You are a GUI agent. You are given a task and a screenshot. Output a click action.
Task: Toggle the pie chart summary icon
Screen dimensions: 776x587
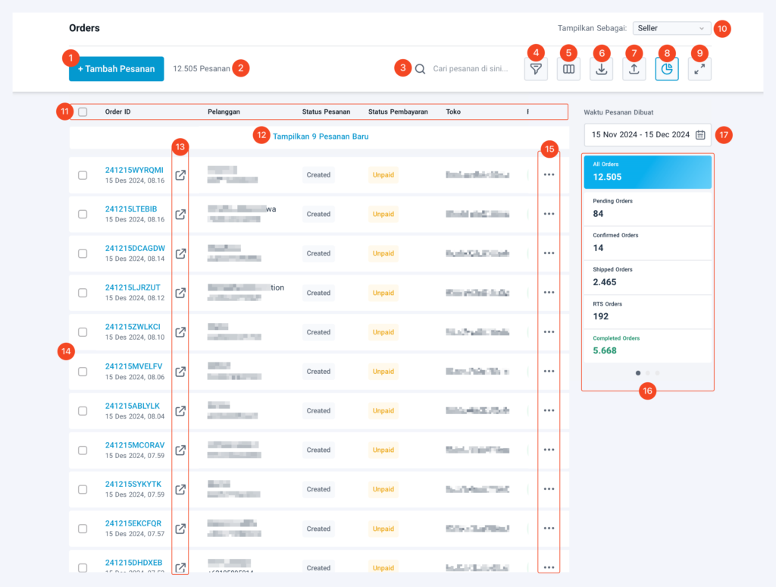coord(667,69)
